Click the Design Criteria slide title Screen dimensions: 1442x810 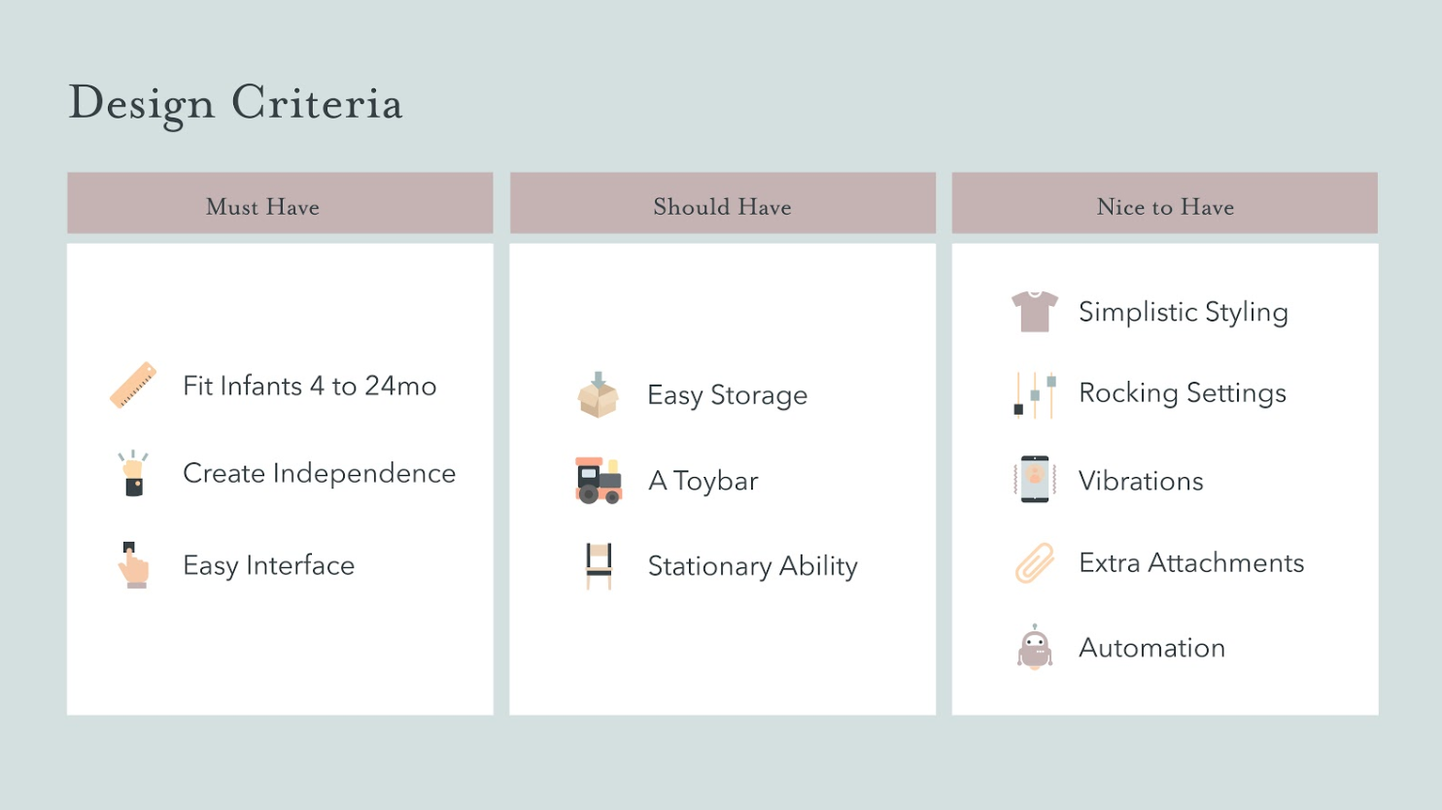coord(235,104)
